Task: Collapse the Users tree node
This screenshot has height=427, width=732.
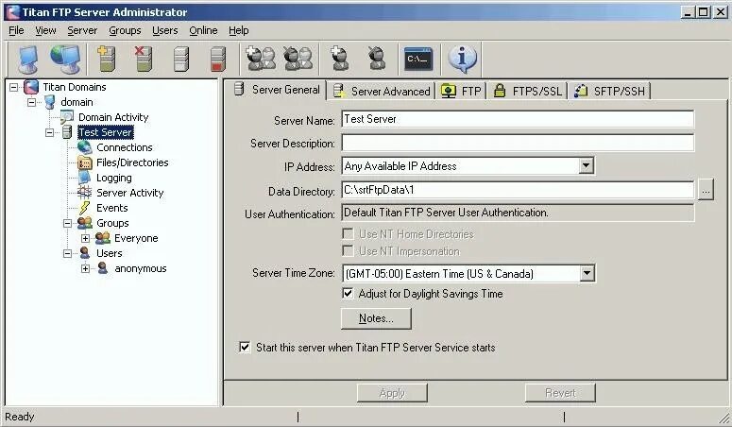Action: (x=67, y=254)
